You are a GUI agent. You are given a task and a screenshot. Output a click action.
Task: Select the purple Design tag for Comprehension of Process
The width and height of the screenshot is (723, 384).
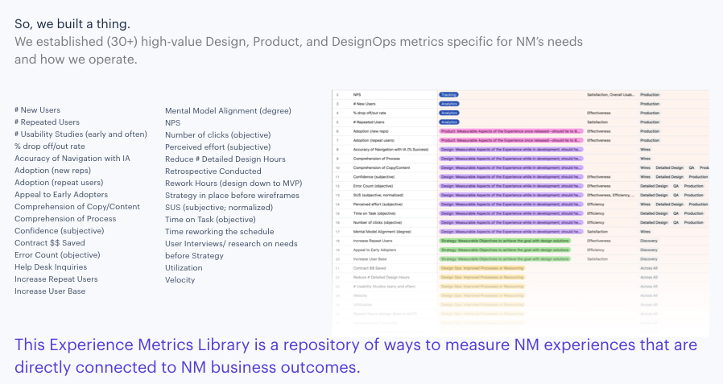point(510,159)
